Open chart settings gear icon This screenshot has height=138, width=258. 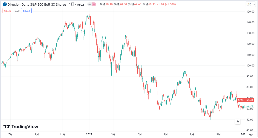click(251, 134)
